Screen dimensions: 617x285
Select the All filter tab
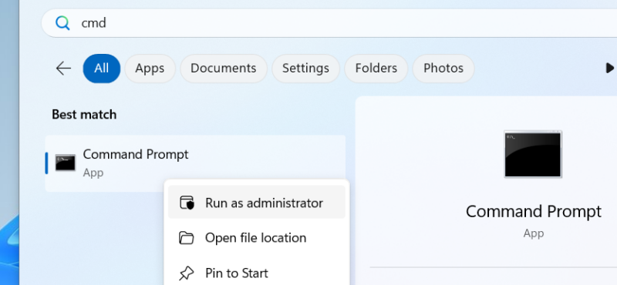pos(102,69)
